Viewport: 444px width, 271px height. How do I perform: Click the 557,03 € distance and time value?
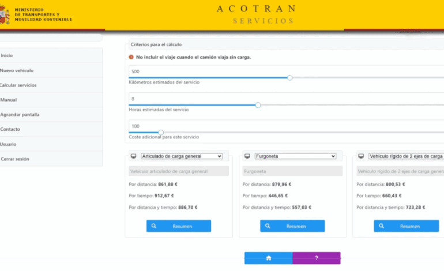click(x=302, y=207)
